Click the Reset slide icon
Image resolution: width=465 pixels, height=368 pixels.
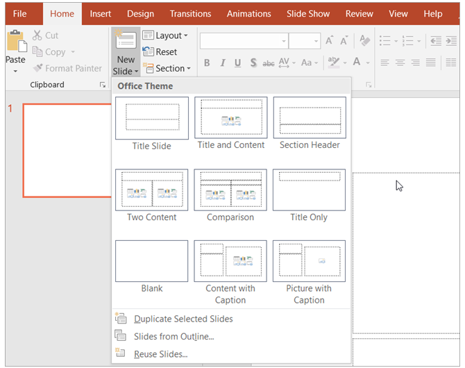point(148,52)
